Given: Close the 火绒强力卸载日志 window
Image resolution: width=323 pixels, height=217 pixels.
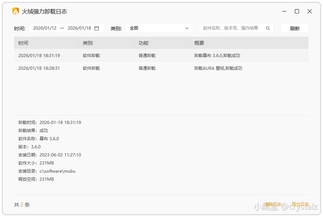Looking at the screenshot, I should point(309,11).
